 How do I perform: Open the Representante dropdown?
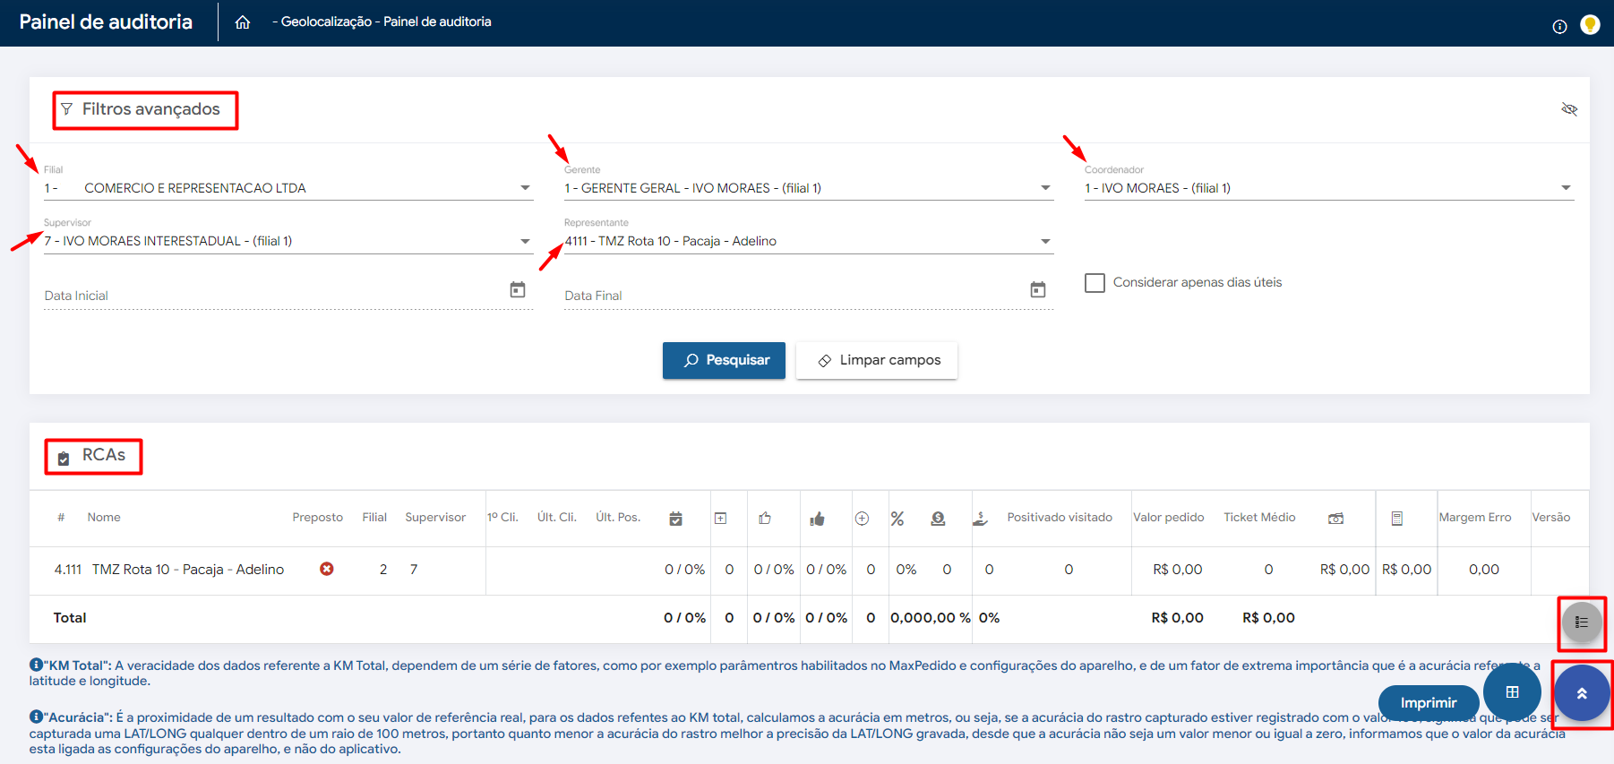click(1045, 241)
